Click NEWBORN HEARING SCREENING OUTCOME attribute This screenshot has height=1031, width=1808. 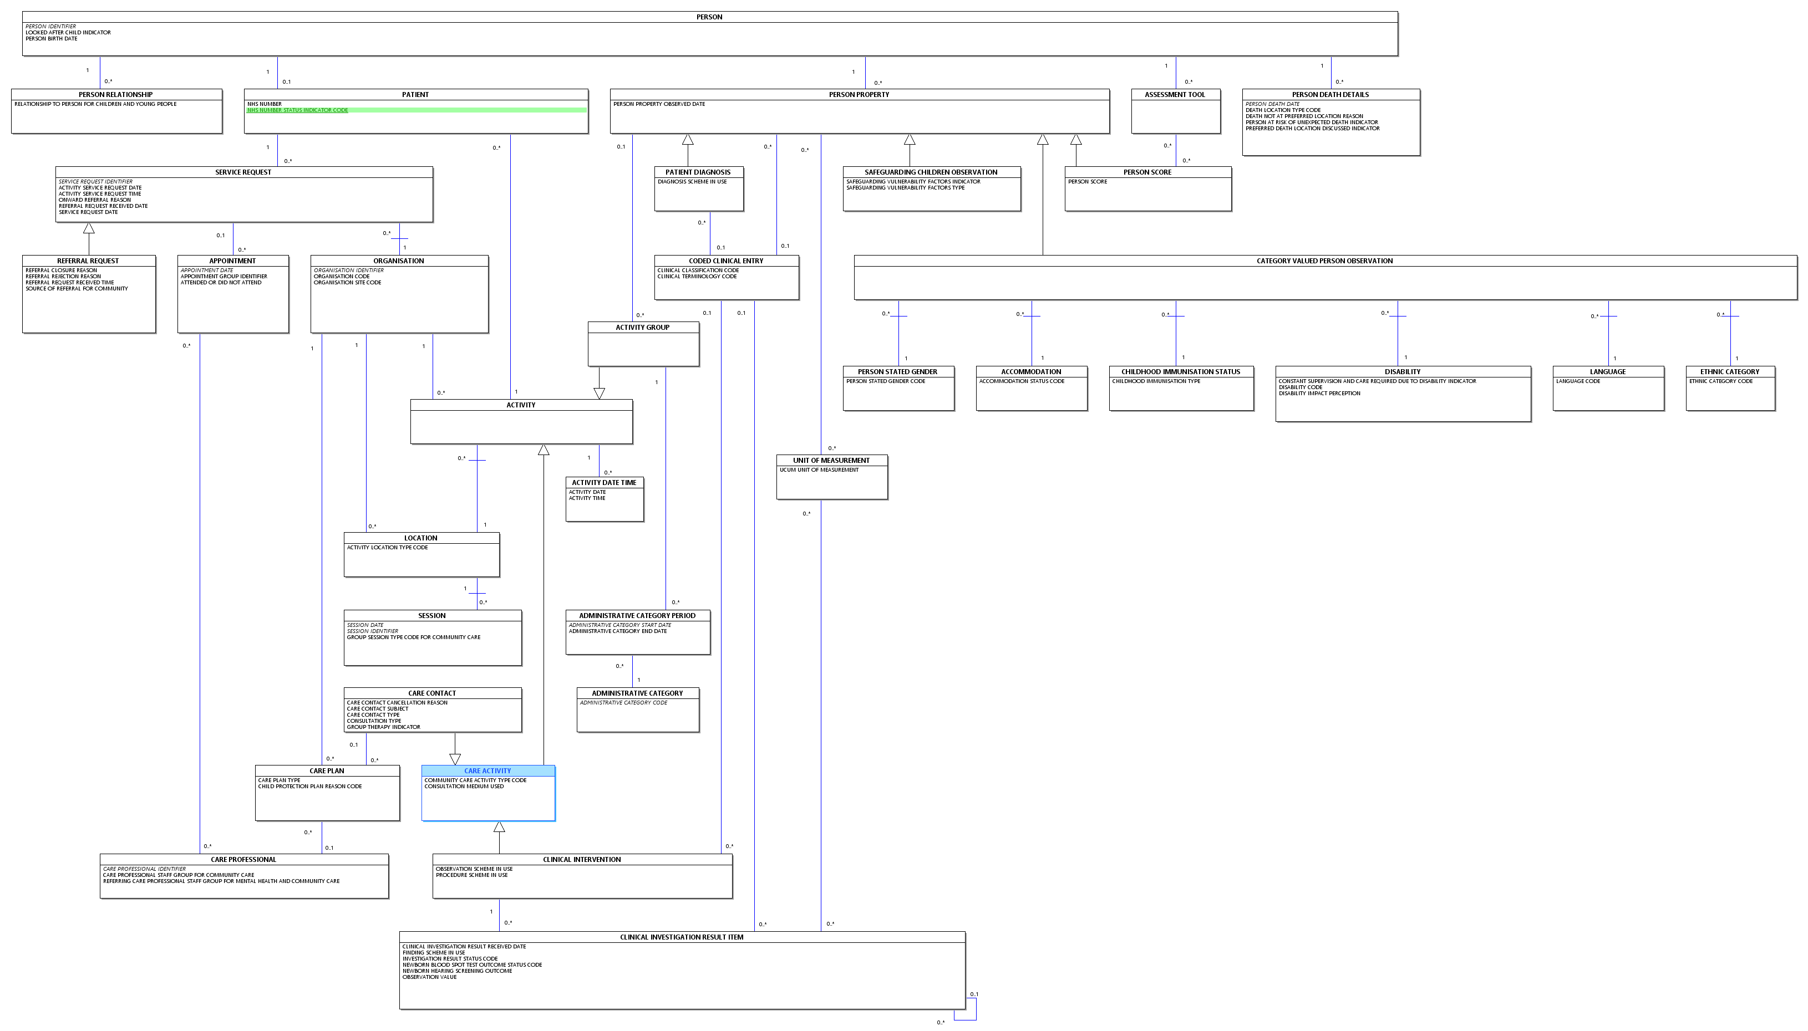(x=457, y=971)
